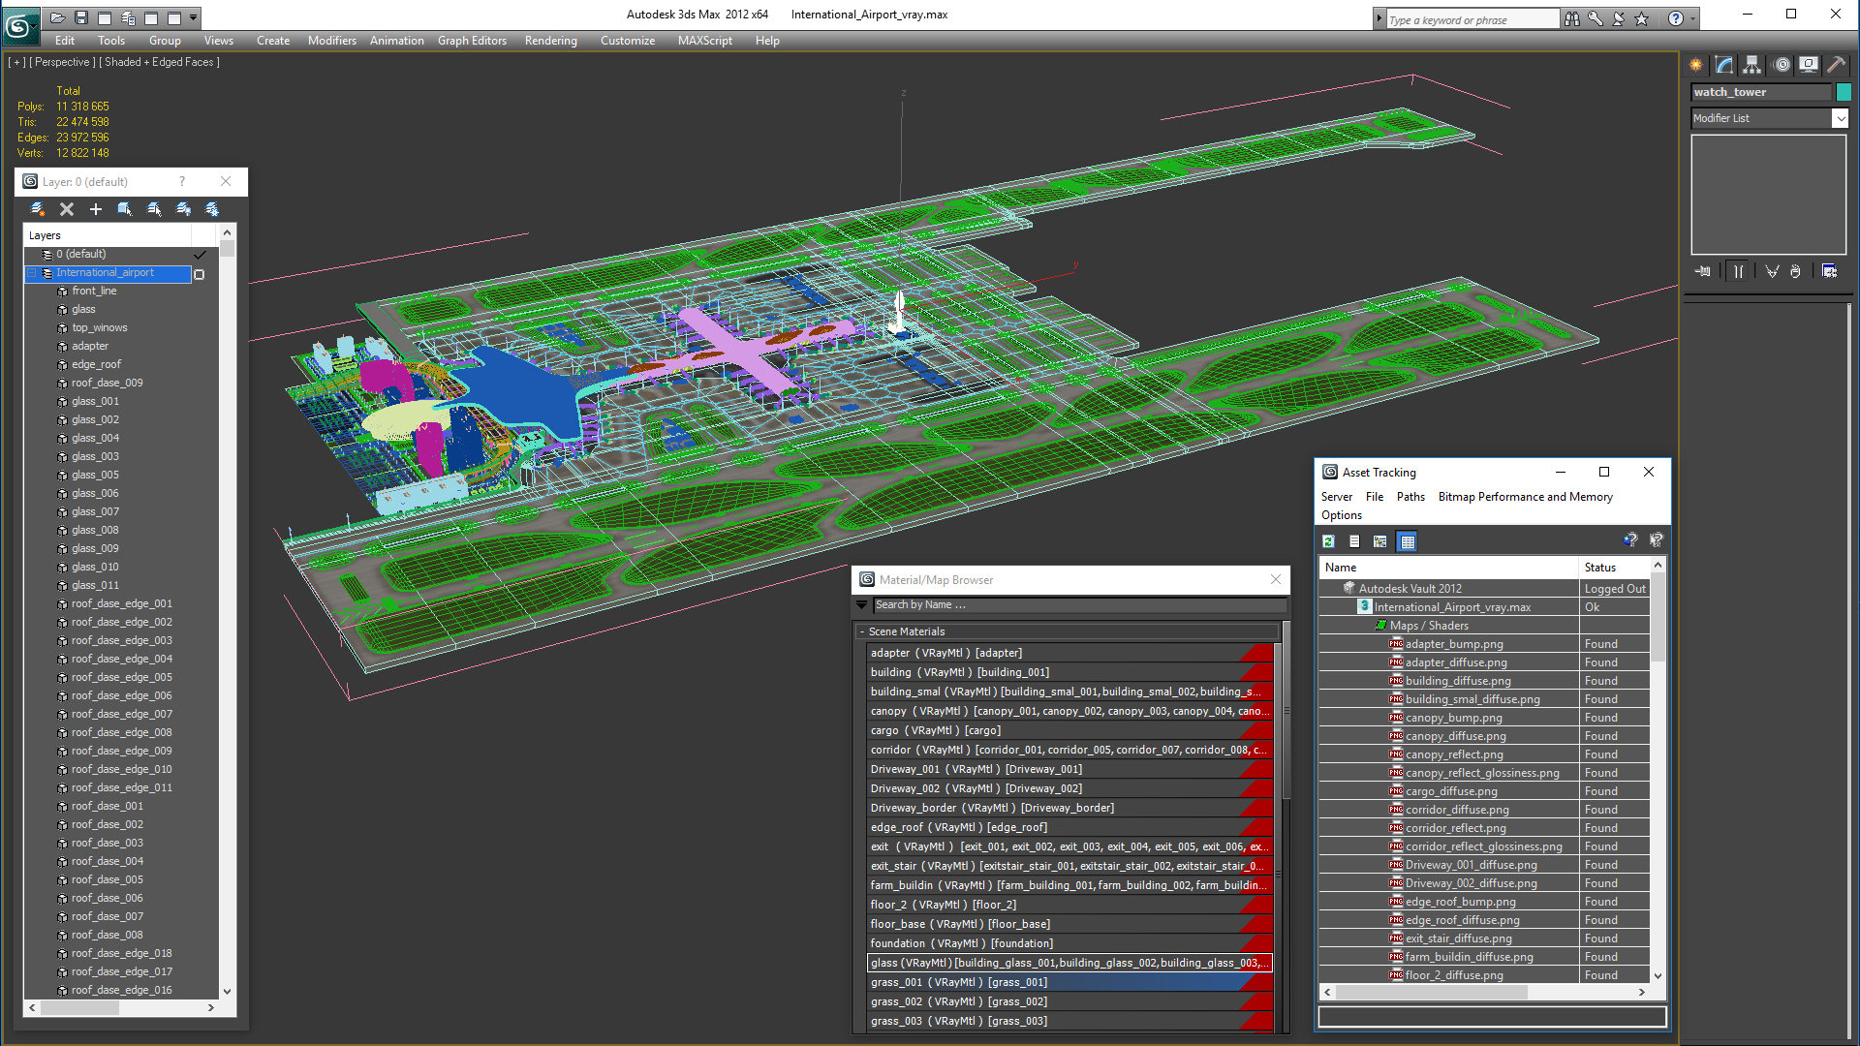Open Paths menu in Asset Tracking
The width and height of the screenshot is (1860, 1046).
pyautogui.click(x=1410, y=497)
